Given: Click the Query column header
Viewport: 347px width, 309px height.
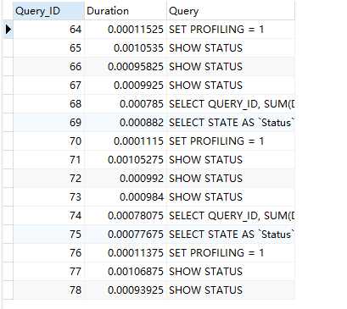Looking at the screenshot, I should tap(231, 11).
